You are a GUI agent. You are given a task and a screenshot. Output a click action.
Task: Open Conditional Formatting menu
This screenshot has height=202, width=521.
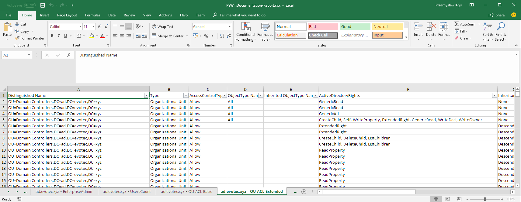[245, 32]
